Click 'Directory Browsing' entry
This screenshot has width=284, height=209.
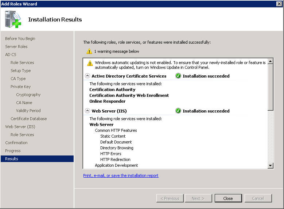(x=117, y=148)
